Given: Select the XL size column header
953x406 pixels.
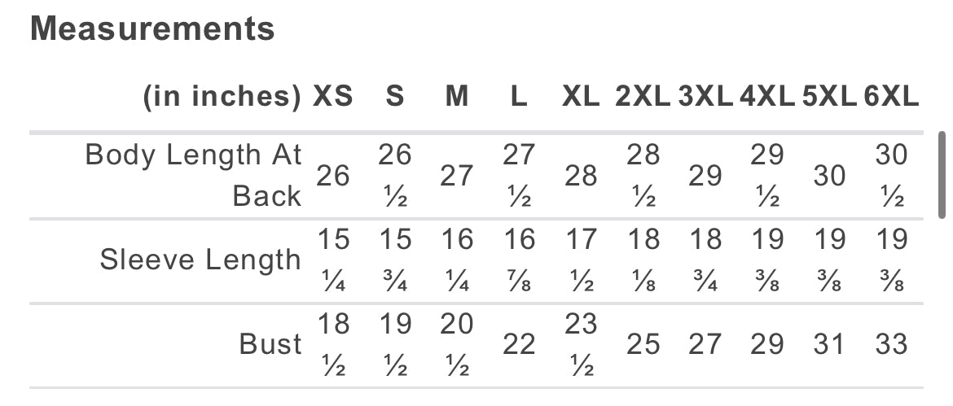Looking at the screenshot, I should click(x=581, y=97).
